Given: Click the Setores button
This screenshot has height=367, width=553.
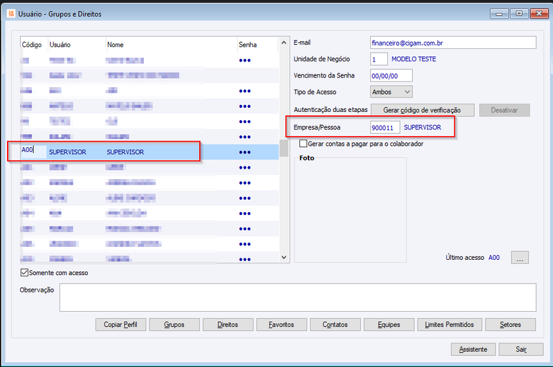Looking at the screenshot, I should [510, 324].
